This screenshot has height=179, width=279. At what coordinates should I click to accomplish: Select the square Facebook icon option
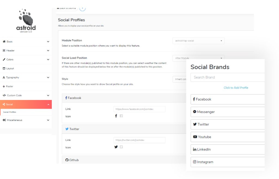[121, 116]
